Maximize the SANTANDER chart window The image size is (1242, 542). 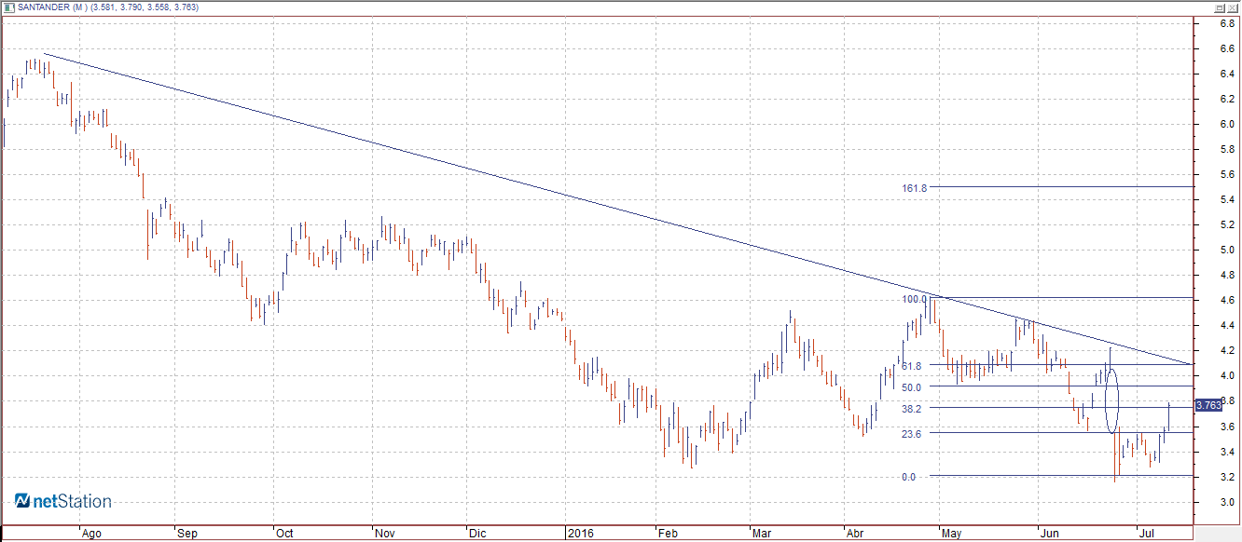[1218, 7]
